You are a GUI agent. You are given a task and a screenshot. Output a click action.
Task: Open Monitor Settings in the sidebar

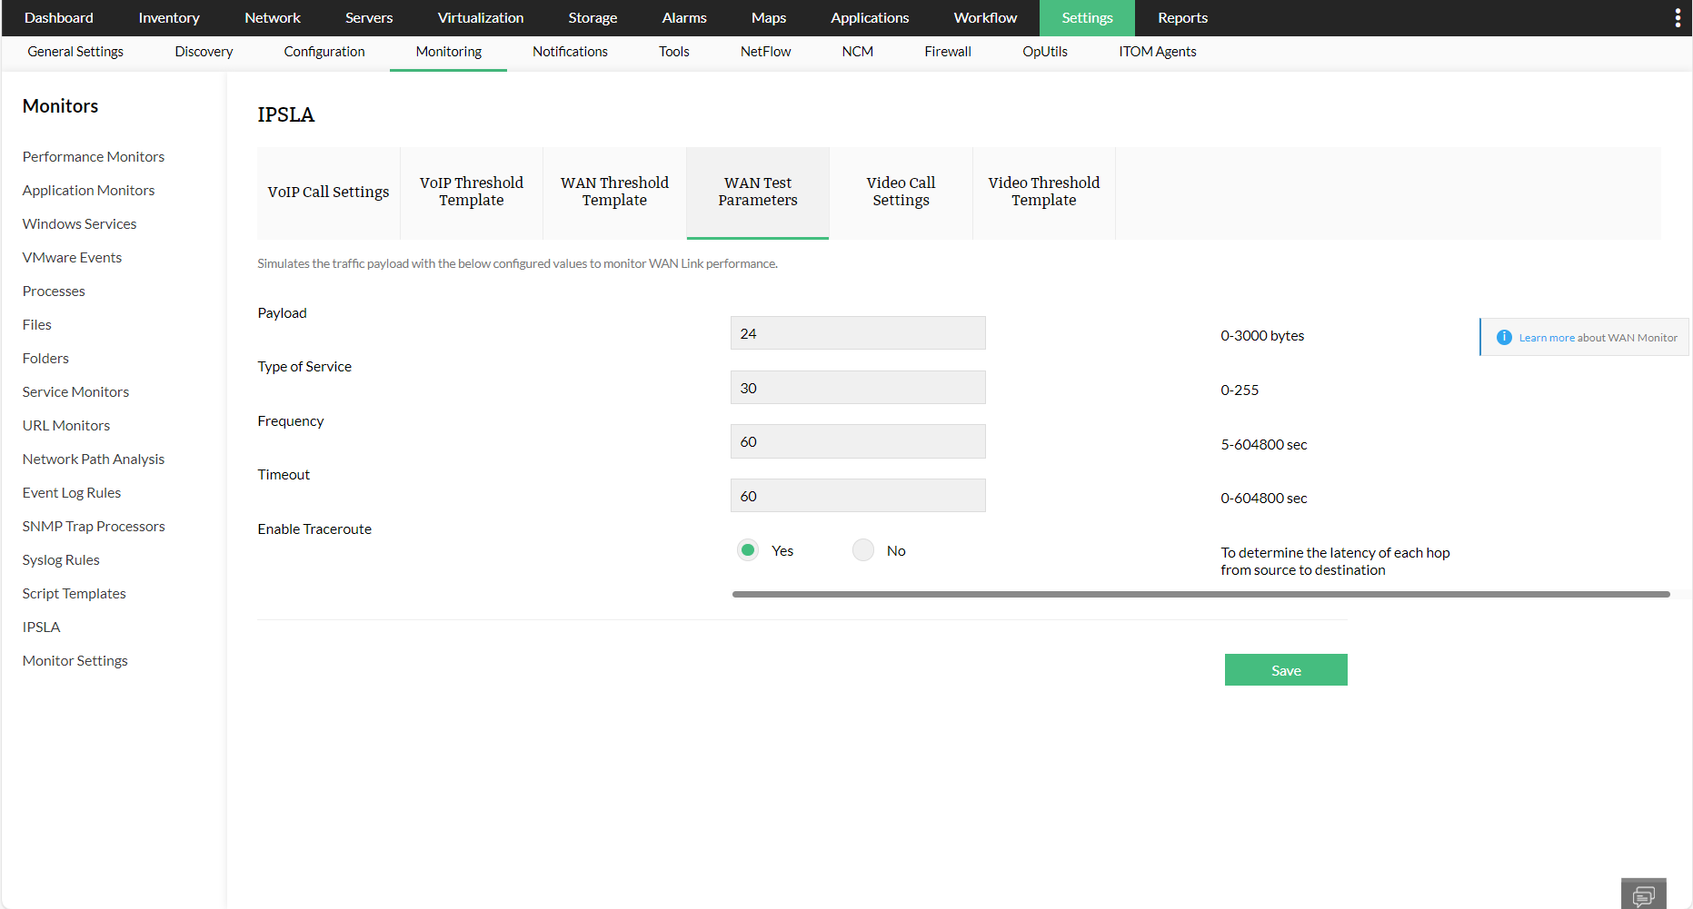pos(75,660)
